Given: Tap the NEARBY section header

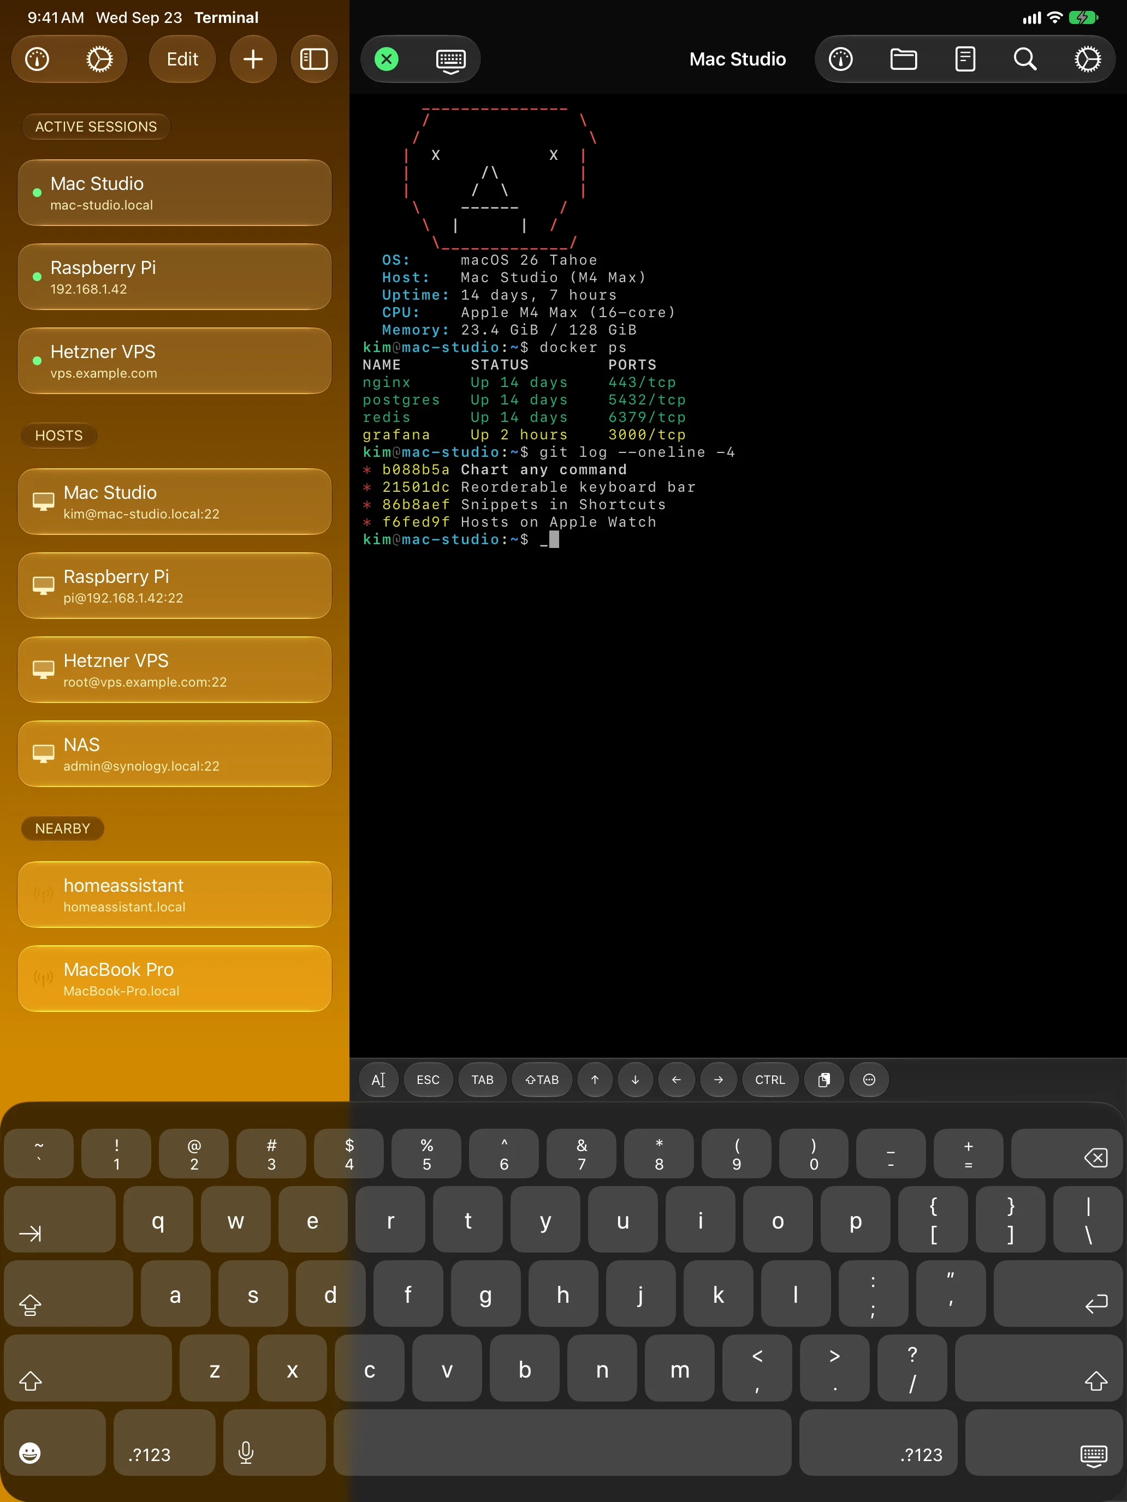Looking at the screenshot, I should [x=62, y=829].
